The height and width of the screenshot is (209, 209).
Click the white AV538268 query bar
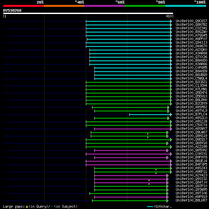pos(88,13)
